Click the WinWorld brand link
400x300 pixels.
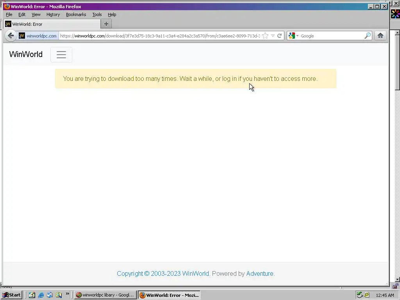[x=26, y=54]
